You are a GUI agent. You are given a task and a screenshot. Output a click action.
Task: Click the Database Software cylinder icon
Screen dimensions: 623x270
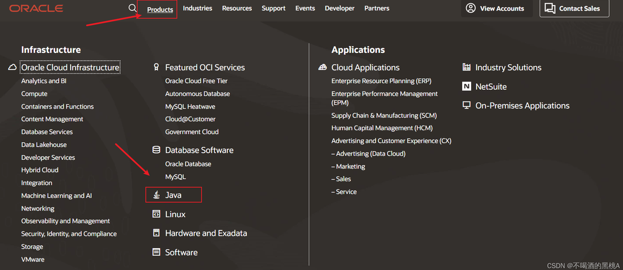156,150
